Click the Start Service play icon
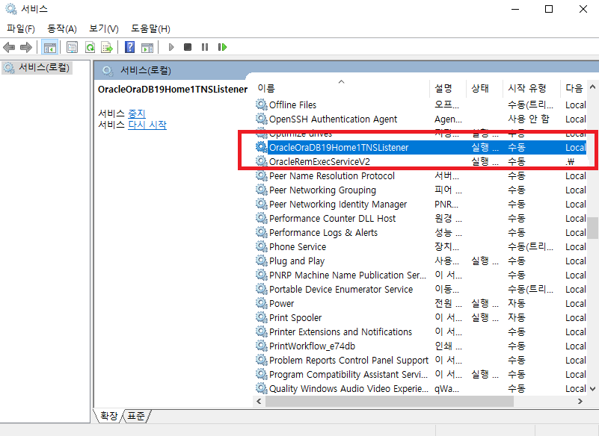 click(171, 47)
